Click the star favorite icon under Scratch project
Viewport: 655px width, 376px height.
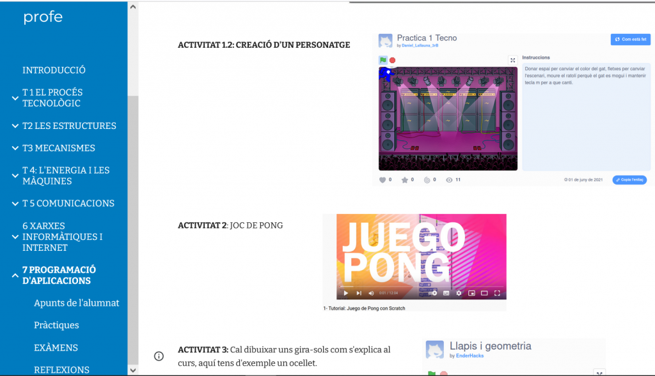coord(404,180)
